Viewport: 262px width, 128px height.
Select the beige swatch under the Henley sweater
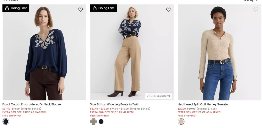click(x=181, y=122)
